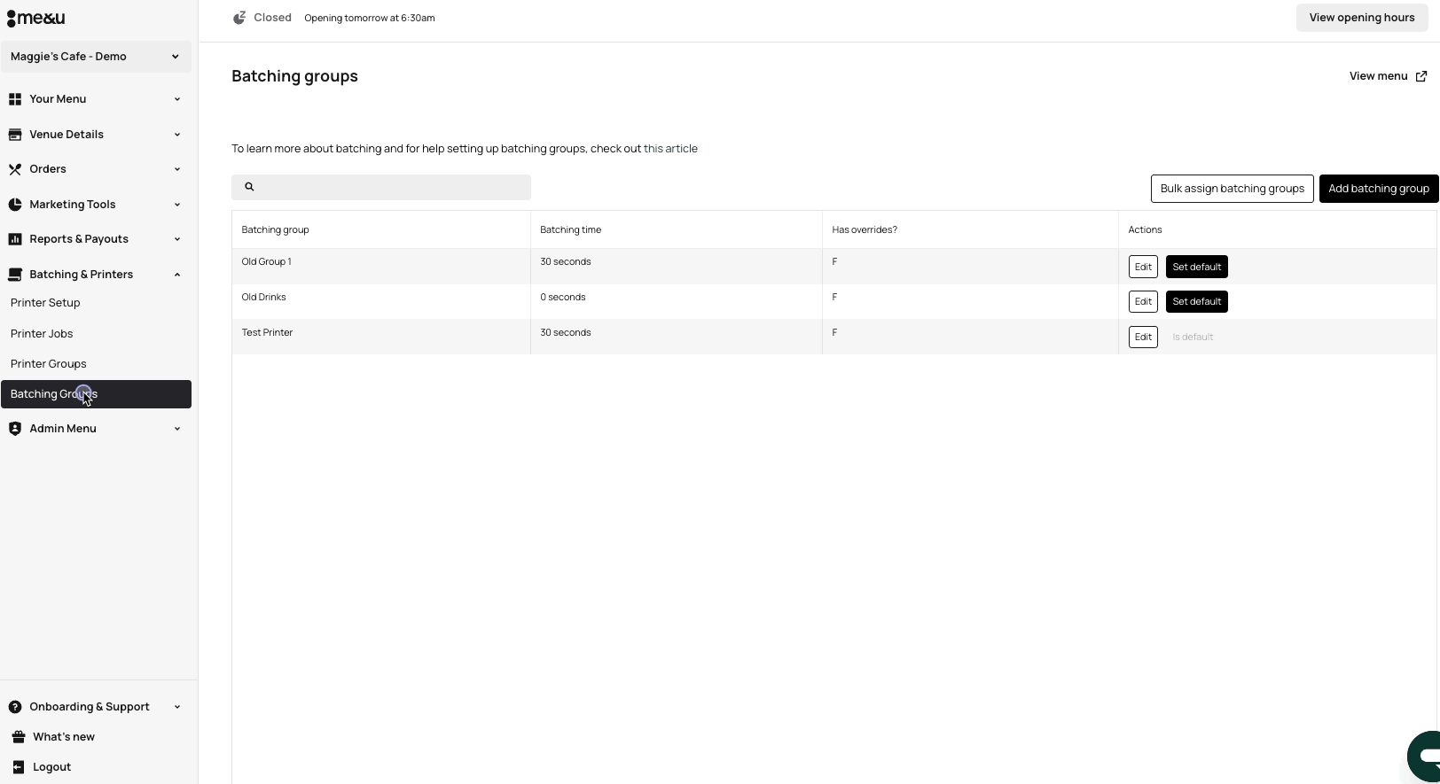Click the batching groups search field
This screenshot has height=784, width=1440.
(x=390, y=187)
